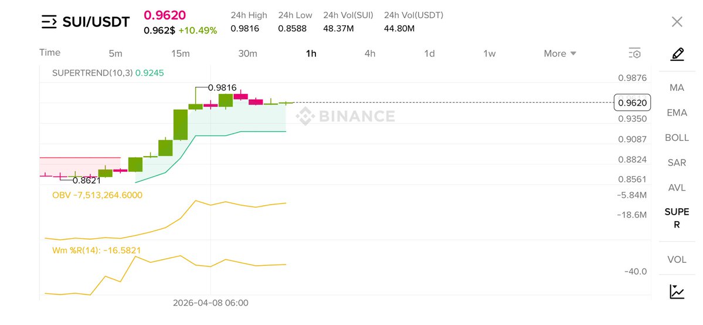703x325 pixels.
Task: Select the 15m interval
Action: 180,54
